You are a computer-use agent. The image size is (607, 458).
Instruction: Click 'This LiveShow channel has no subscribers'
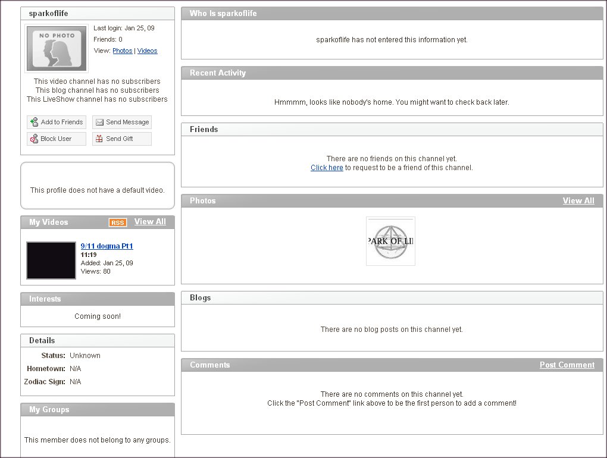pos(97,99)
